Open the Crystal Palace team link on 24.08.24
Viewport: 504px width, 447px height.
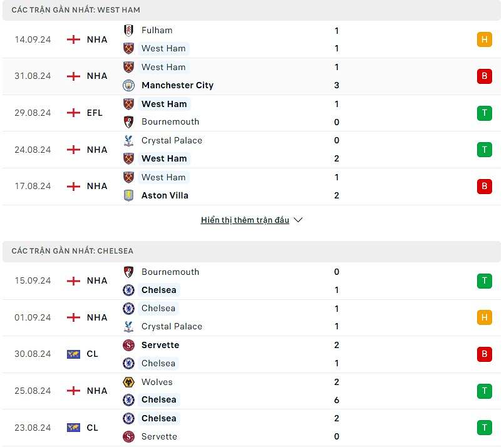(172, 140)
